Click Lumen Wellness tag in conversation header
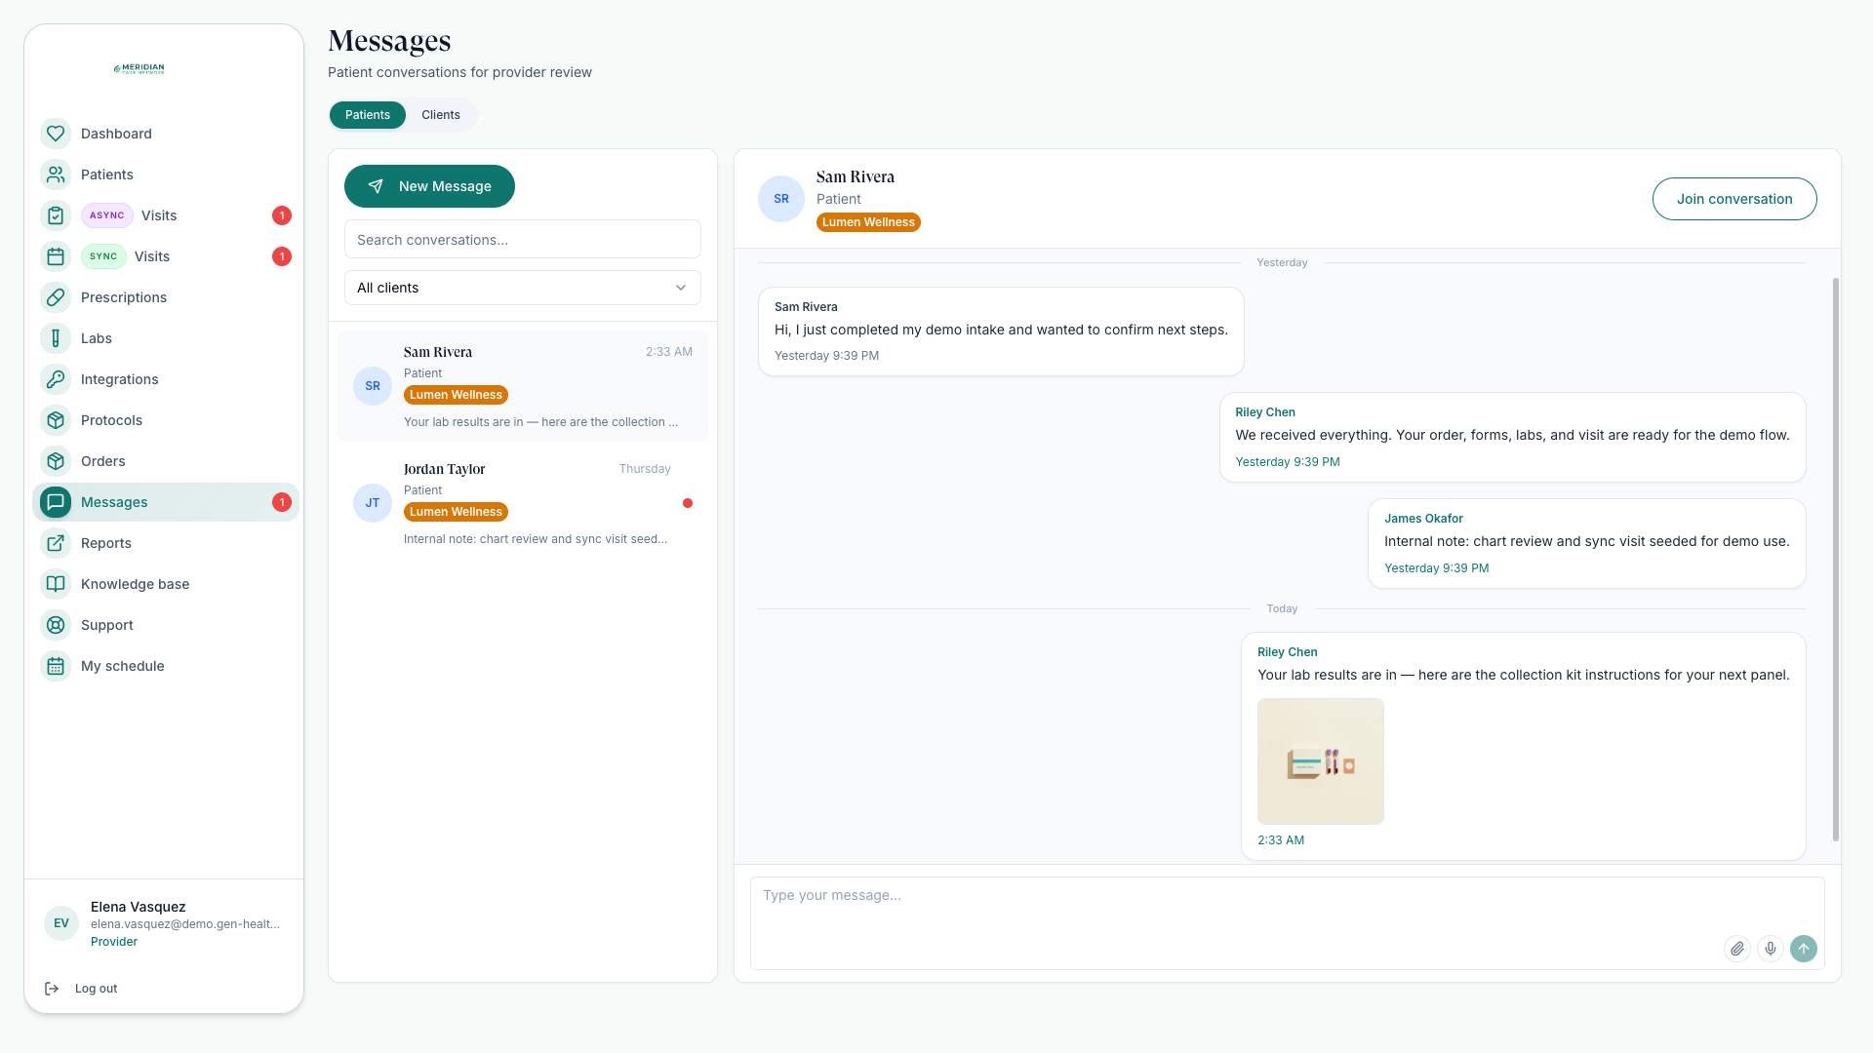The height and width of the screenshot is (1053, 1873). [868, 222]
